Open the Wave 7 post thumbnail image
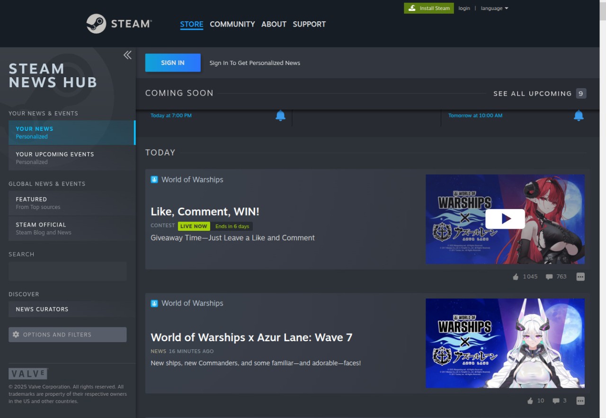 coord(505,343)
